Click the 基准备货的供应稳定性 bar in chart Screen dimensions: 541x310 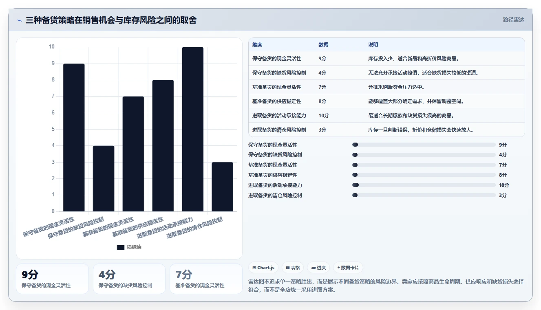[x=163, y=146]
